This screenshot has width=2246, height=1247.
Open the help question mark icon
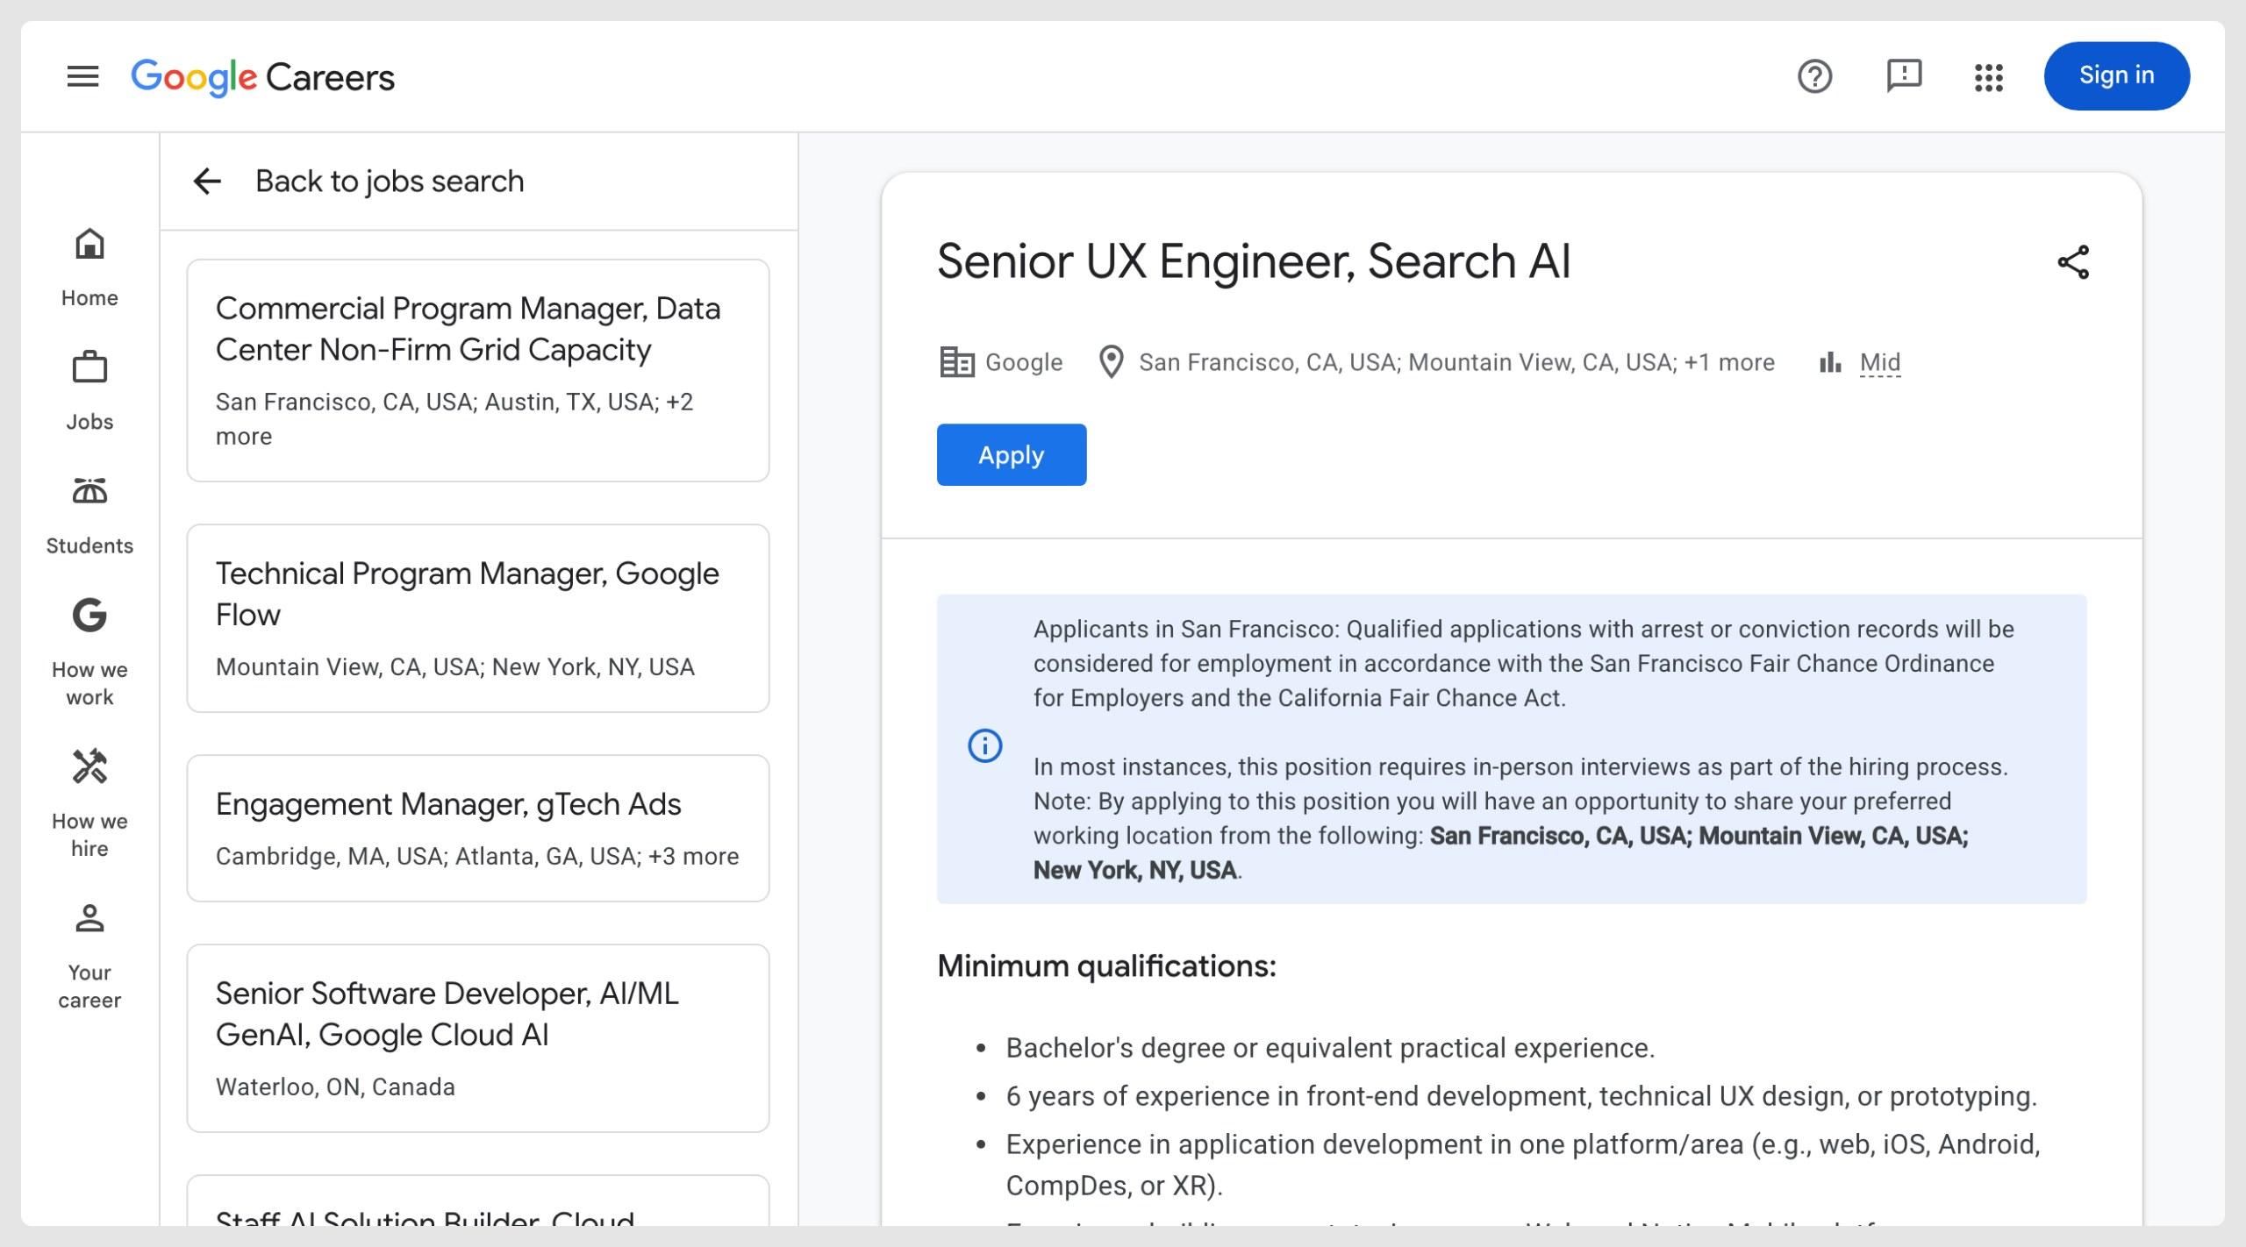[x=1814, y=76]
